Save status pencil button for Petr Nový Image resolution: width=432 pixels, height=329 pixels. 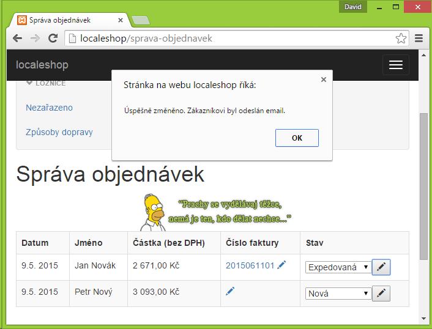(x=381, y=294)
